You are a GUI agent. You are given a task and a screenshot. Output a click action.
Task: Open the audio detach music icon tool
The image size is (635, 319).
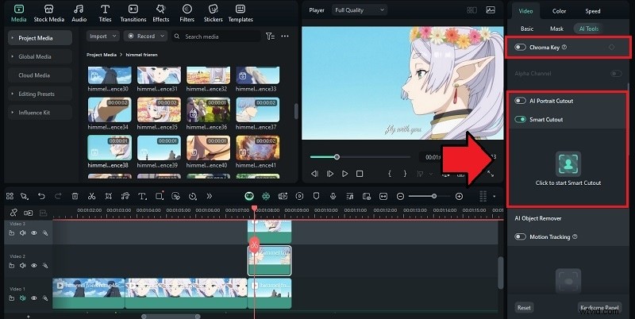click(125, 196)
